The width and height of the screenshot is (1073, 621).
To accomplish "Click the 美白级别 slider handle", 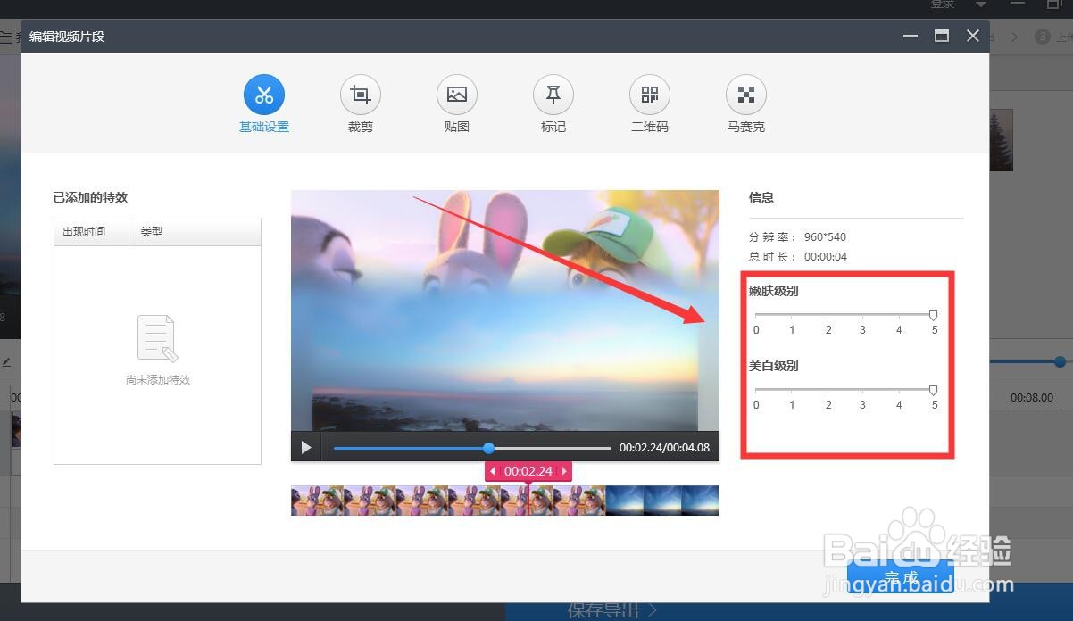I will 933,390.
